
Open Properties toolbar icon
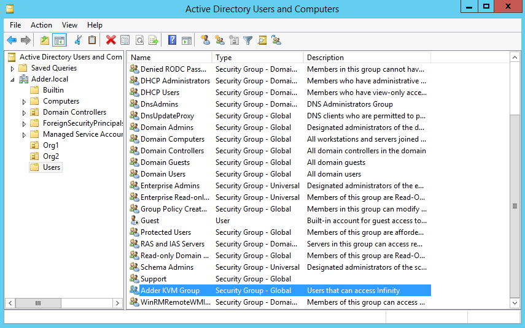[x=125, y=40]
